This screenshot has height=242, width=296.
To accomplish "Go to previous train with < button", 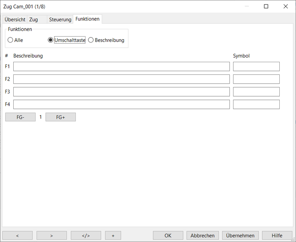I will [17, 235].
